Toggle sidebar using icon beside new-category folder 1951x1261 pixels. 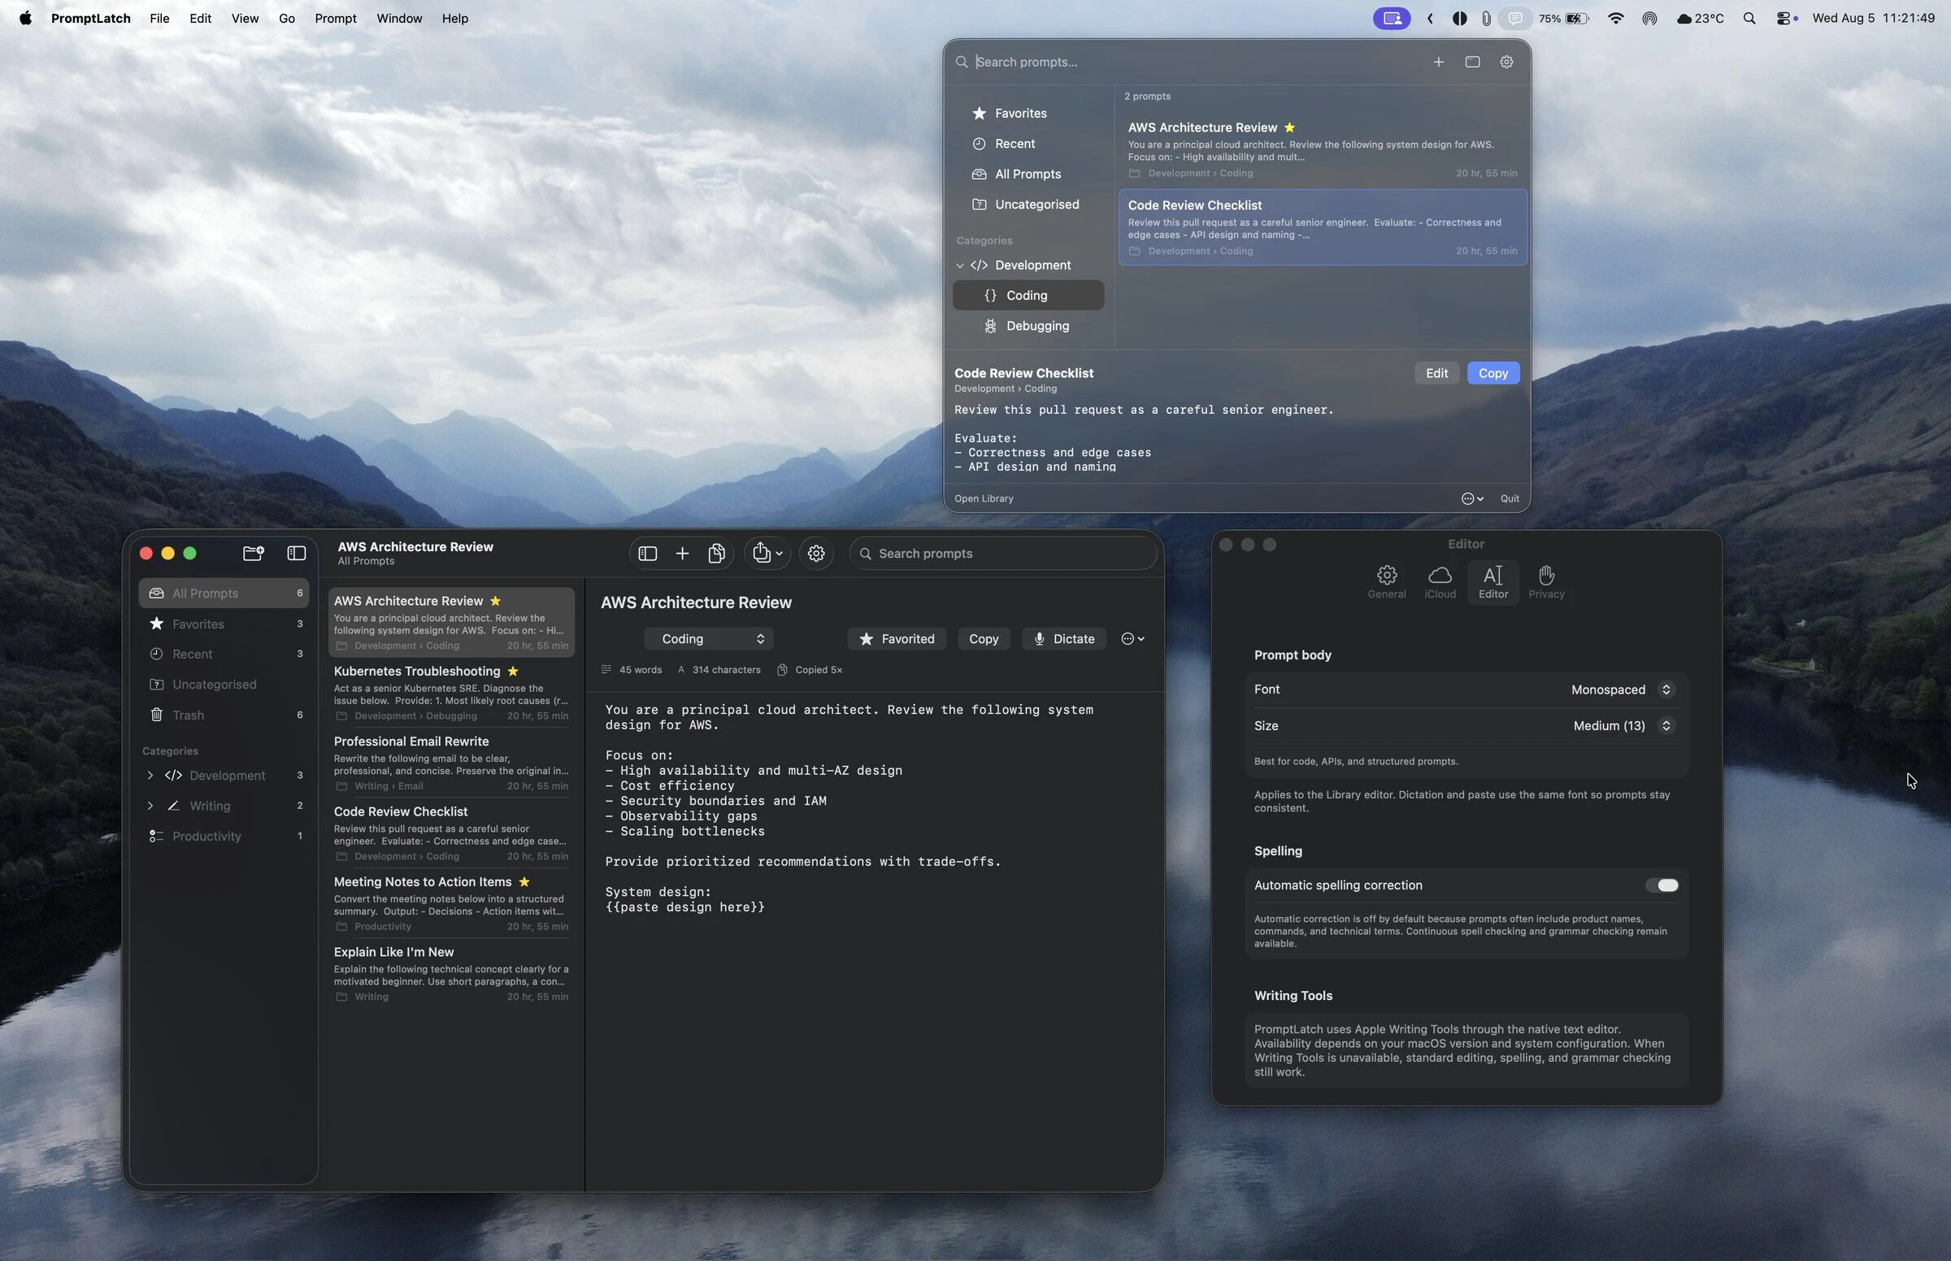(297, 554)
